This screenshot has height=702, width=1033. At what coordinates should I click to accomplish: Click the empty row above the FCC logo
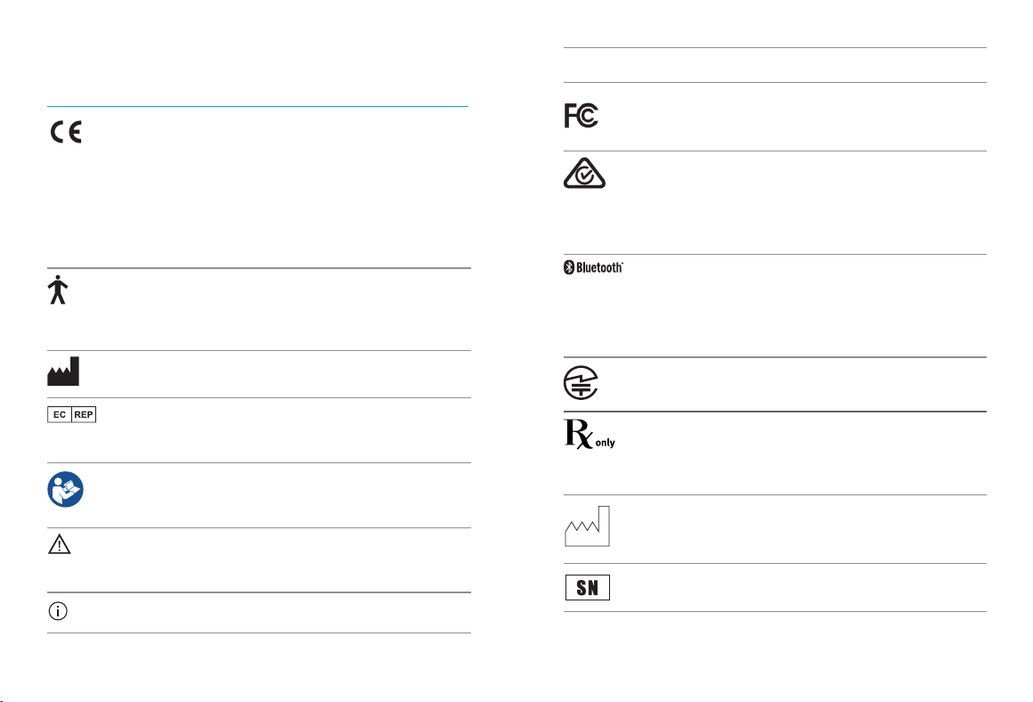click(x=775, y=65)
